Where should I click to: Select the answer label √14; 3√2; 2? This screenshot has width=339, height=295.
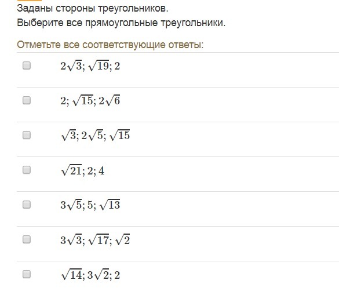90,275
